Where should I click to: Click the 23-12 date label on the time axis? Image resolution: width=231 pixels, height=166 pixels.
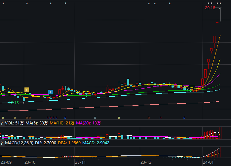point(146,162)
